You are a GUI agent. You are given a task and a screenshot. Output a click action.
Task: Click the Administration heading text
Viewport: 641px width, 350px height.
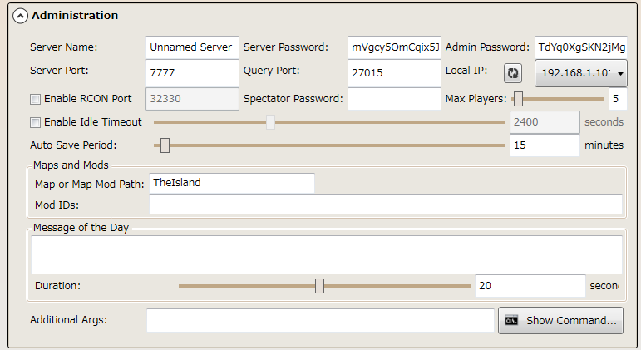point(75,16)
